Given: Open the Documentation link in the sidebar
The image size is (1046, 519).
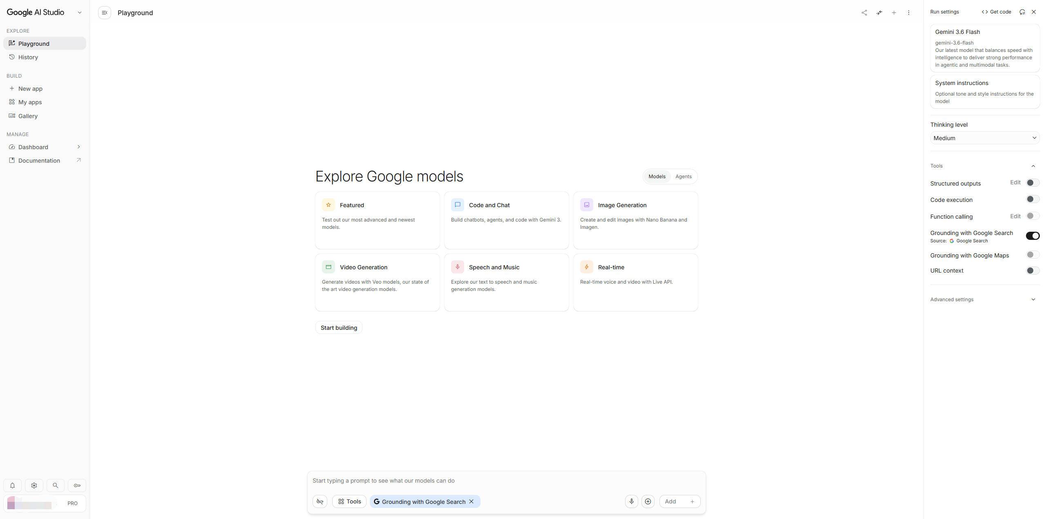Looking at the screenshot, I should [45, 161].
